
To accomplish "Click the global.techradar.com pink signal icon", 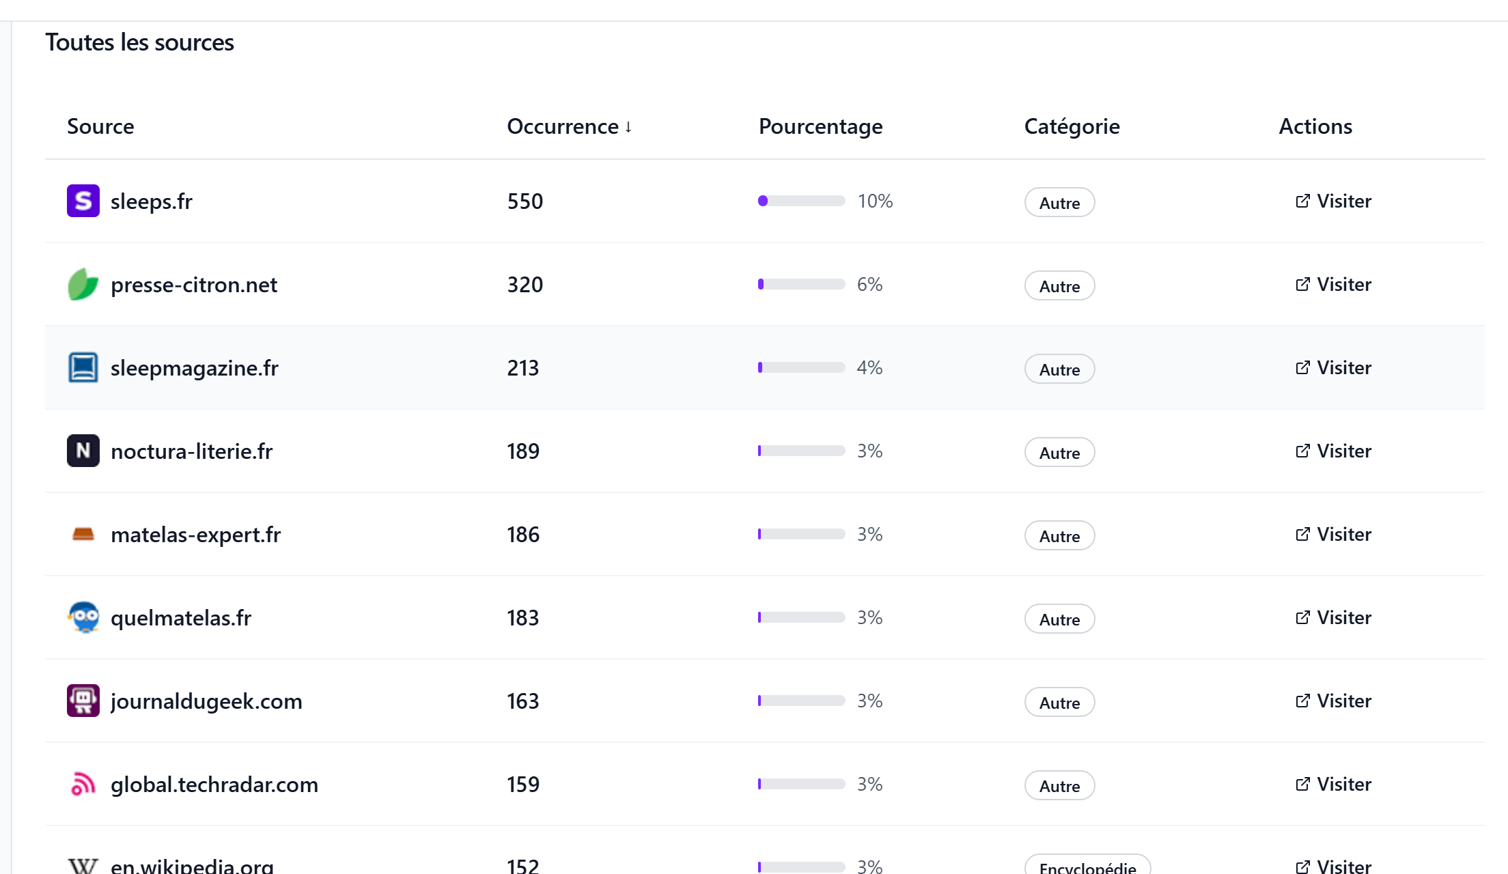I will click(83, 784).
